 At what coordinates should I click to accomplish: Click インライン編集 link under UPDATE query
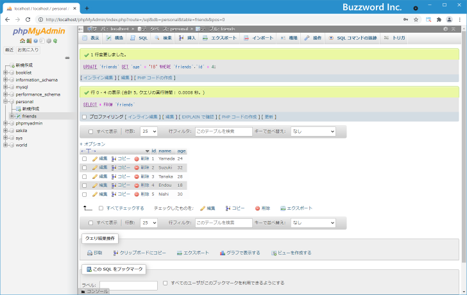98,78
